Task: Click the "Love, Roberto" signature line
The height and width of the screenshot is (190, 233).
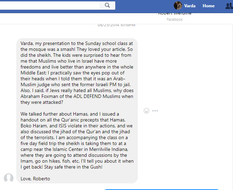Action: click(x=35, y=179)
